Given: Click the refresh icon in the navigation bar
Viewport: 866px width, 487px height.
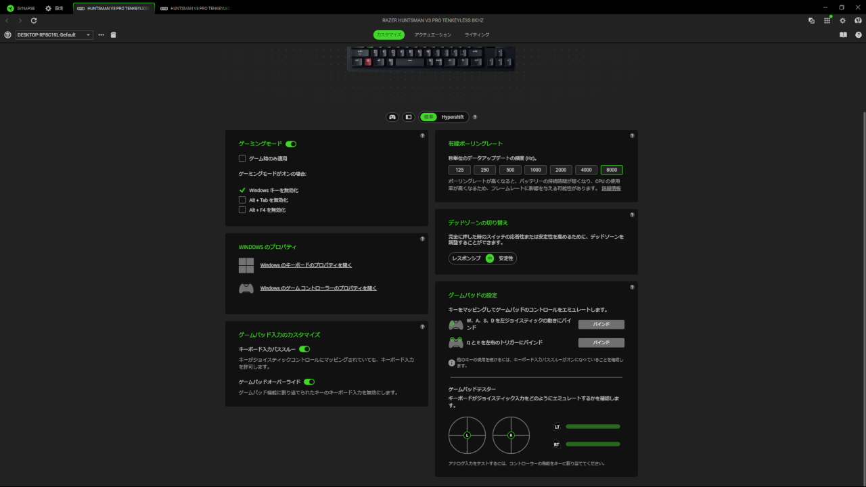Looking at the screenshot, I should tap(34, 21).
